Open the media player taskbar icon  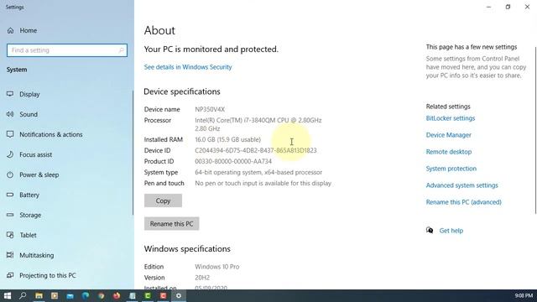(54, 296)
